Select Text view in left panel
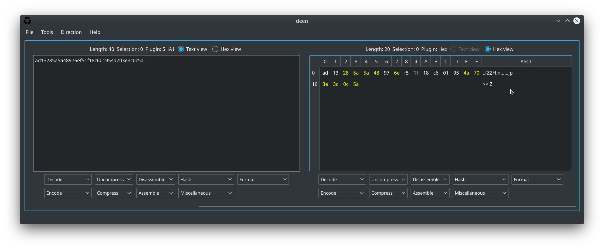 (x=181, y=49)
